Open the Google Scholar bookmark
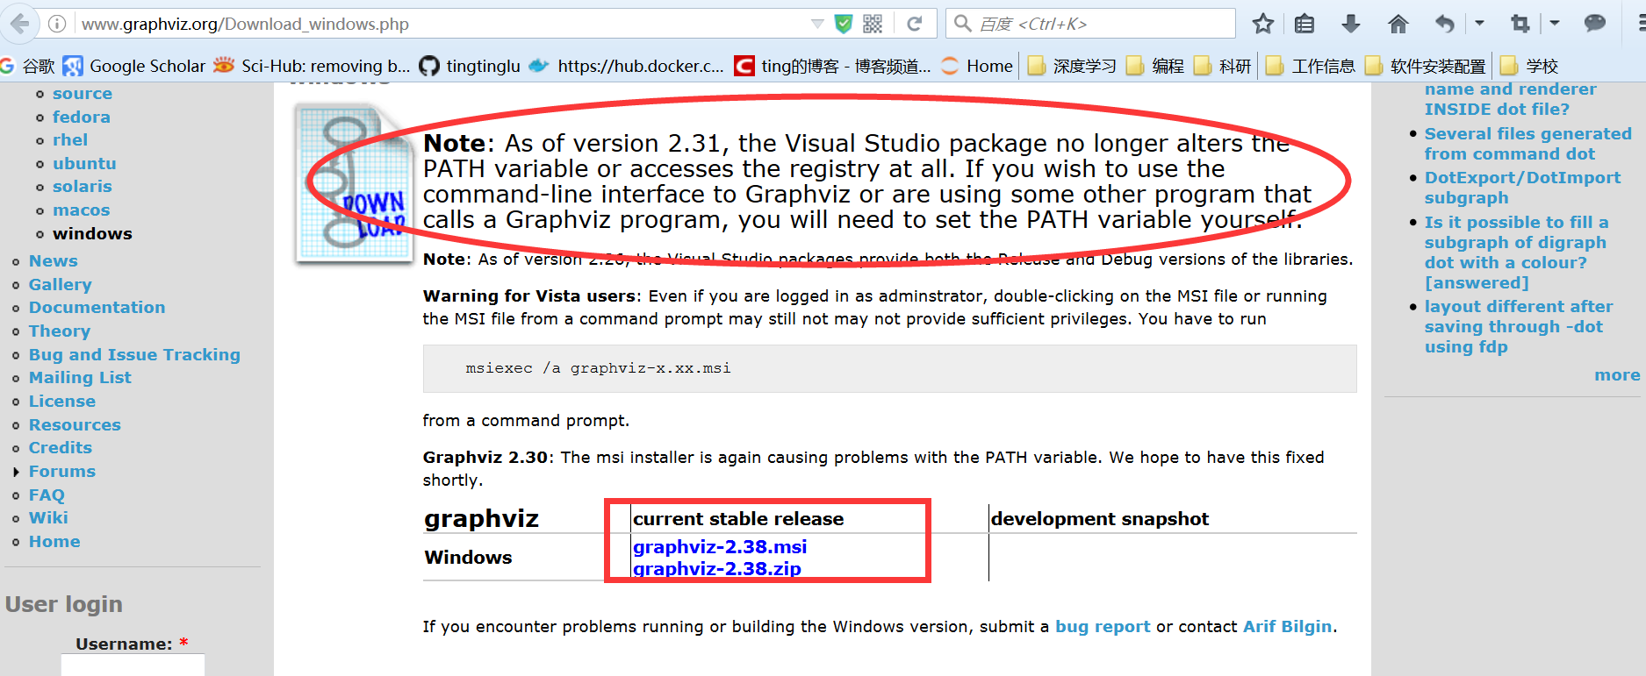This screenshot has width=1646, height=676. click(134, 66)
